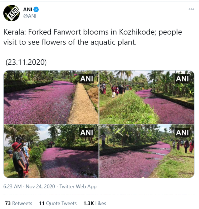The image size is (199, 209).
Task: Click the ANI watermark on top-left photo
Action: [x=87, y=79]
